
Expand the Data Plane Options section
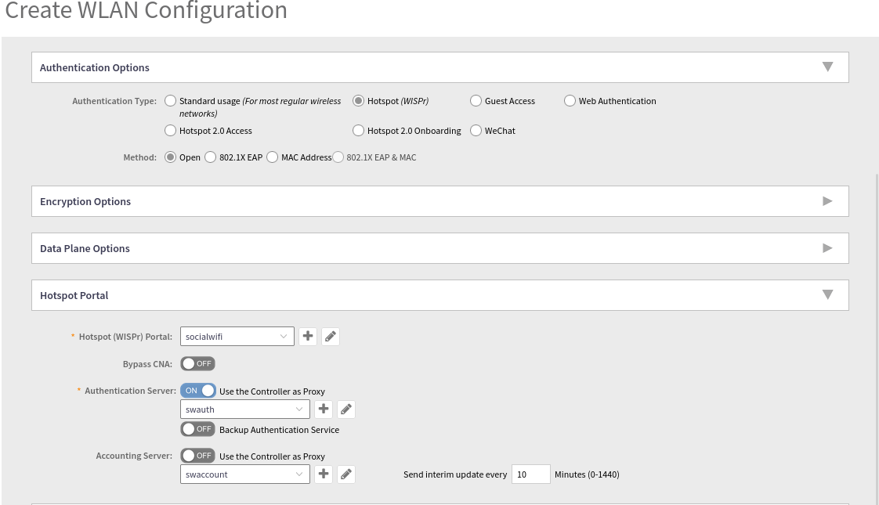tap(827, 248)
